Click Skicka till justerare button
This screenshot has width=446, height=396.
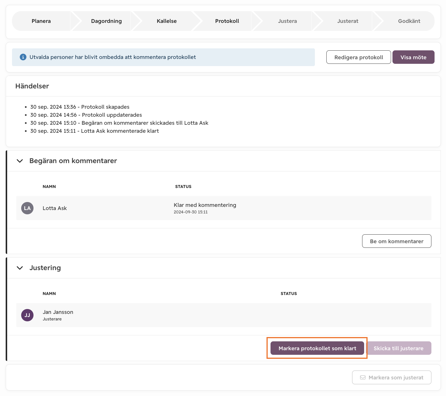pos(398,348)
